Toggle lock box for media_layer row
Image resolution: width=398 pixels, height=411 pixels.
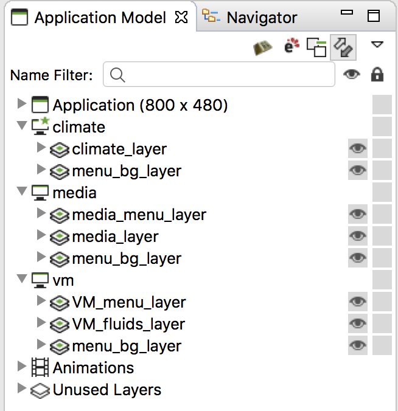382,236
